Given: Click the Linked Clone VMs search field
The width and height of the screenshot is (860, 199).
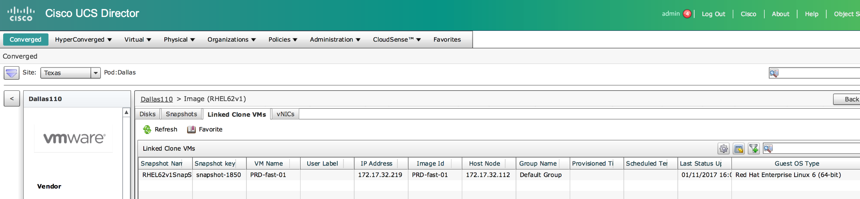Looking at the screenshot, I should pos(817,148).
